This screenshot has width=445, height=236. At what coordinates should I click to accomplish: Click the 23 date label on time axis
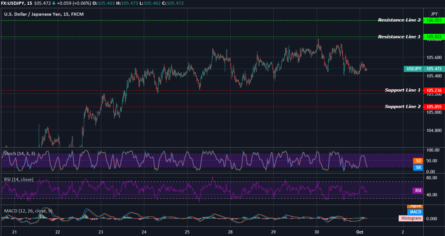(x=101, y=232)
